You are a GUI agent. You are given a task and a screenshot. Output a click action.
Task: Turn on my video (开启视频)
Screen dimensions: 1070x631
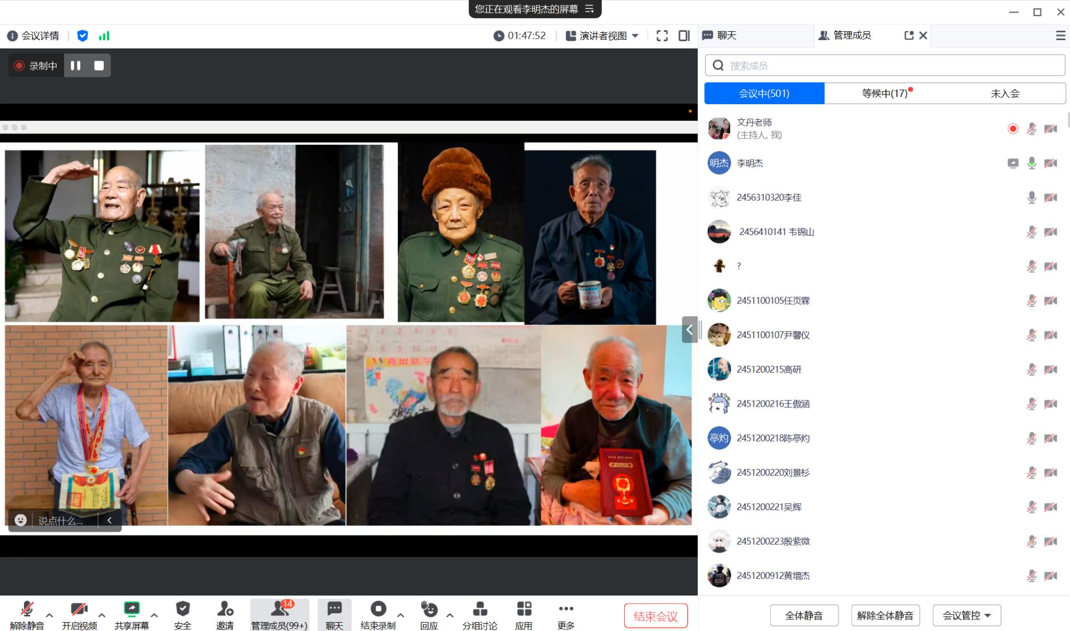pyautogui.click(x=79, y=609)
